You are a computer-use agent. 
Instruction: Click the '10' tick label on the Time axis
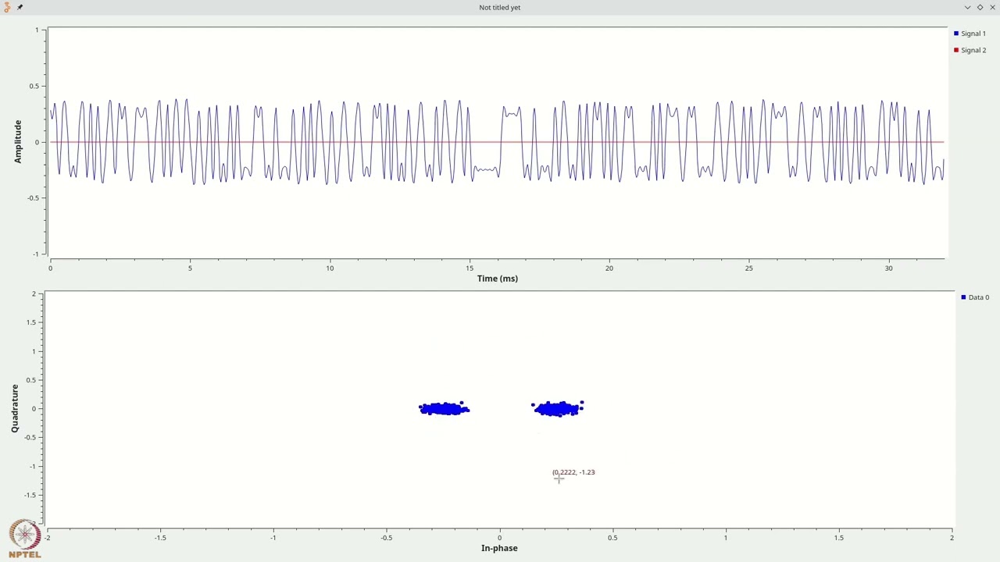(x=330, y=268)
